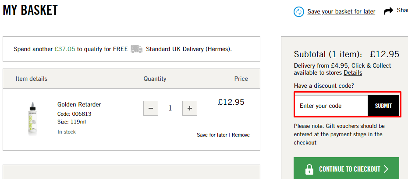Click the My Basket heading
Image resolution: width=408 pixels, height=179 pixels.
click(x=30, y=10)
